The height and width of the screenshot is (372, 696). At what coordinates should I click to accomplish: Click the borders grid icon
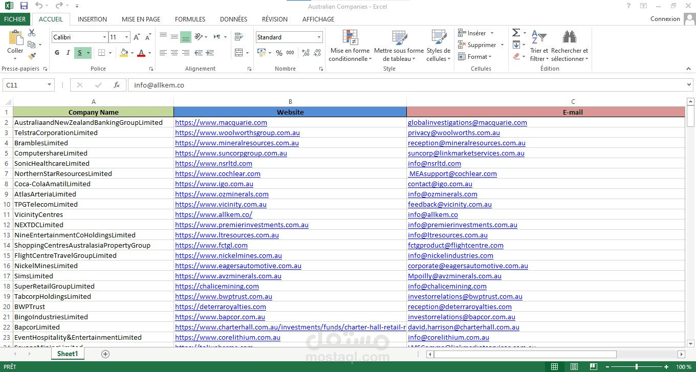point(101,53)
